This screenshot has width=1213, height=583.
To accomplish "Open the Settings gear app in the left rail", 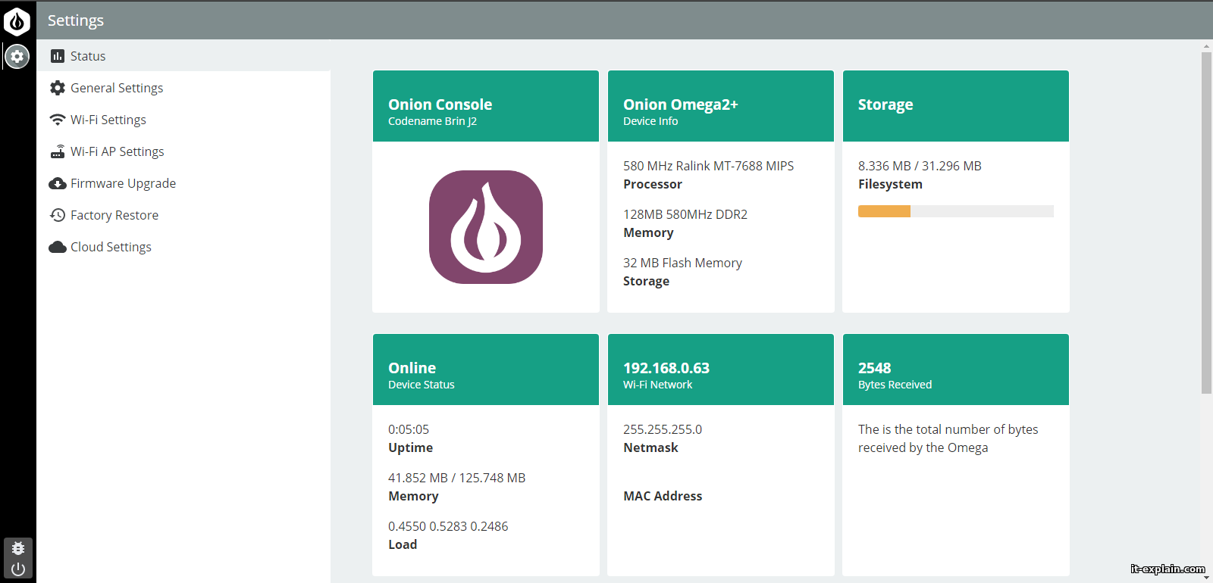I will [x=17, y=56].
